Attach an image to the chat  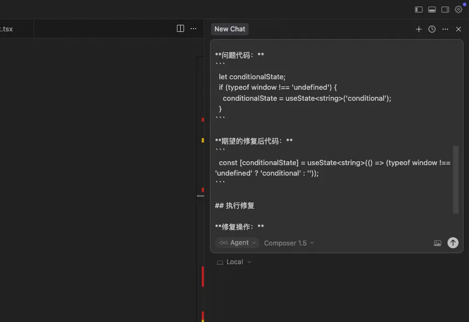tap(438, 243)
